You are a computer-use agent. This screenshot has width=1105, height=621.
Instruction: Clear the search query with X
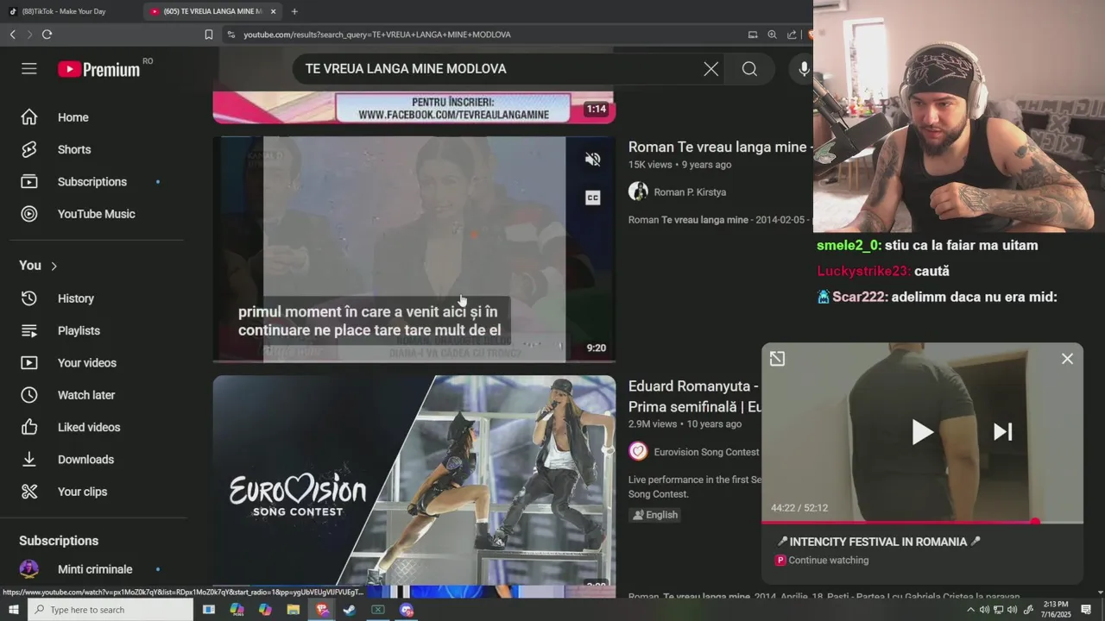(x=710, y=69)
